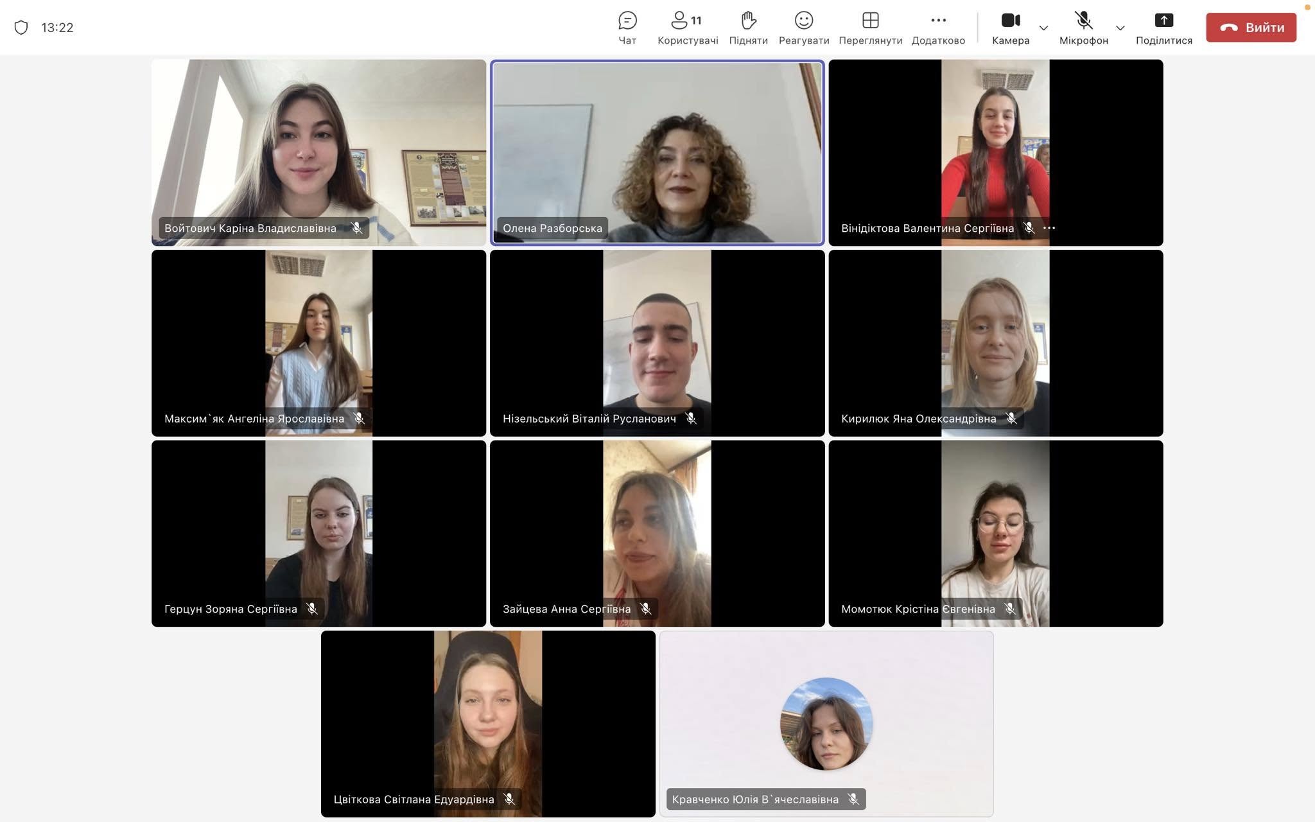Image resolution: width=1315 pixels, height=822 pixels.
Task: Click muted mic icon beside Максим`як Ангеліна
Action: click(x=359, y=418)
